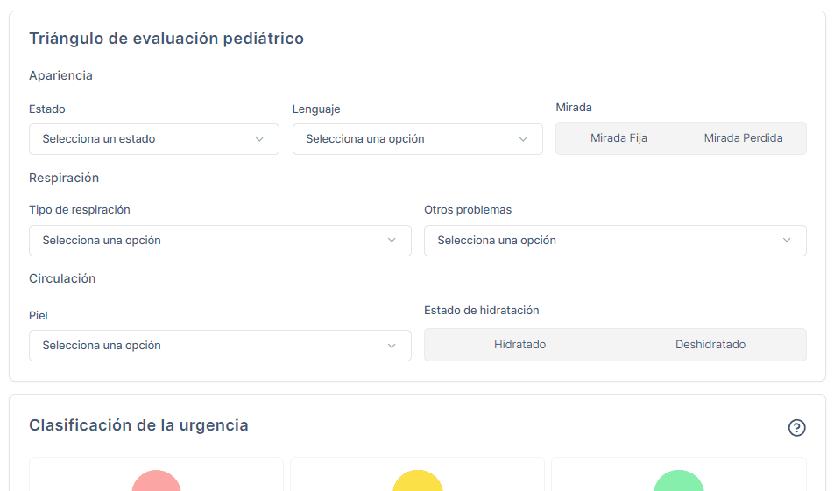Select the green urgency circle

[679, 482]
